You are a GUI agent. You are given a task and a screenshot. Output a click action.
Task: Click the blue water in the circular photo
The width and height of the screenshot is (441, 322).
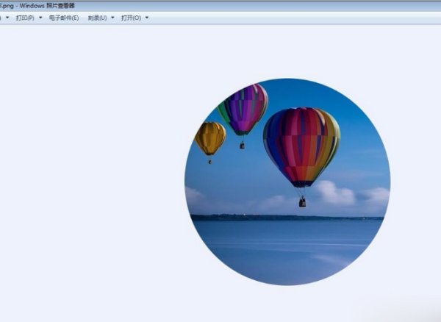tap(287, 250)
